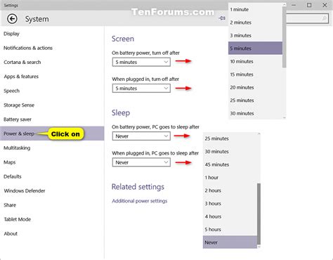Viewport: 333px width, 260px height.
Task: Choose 15 minutes option
Action: (255, 74)
